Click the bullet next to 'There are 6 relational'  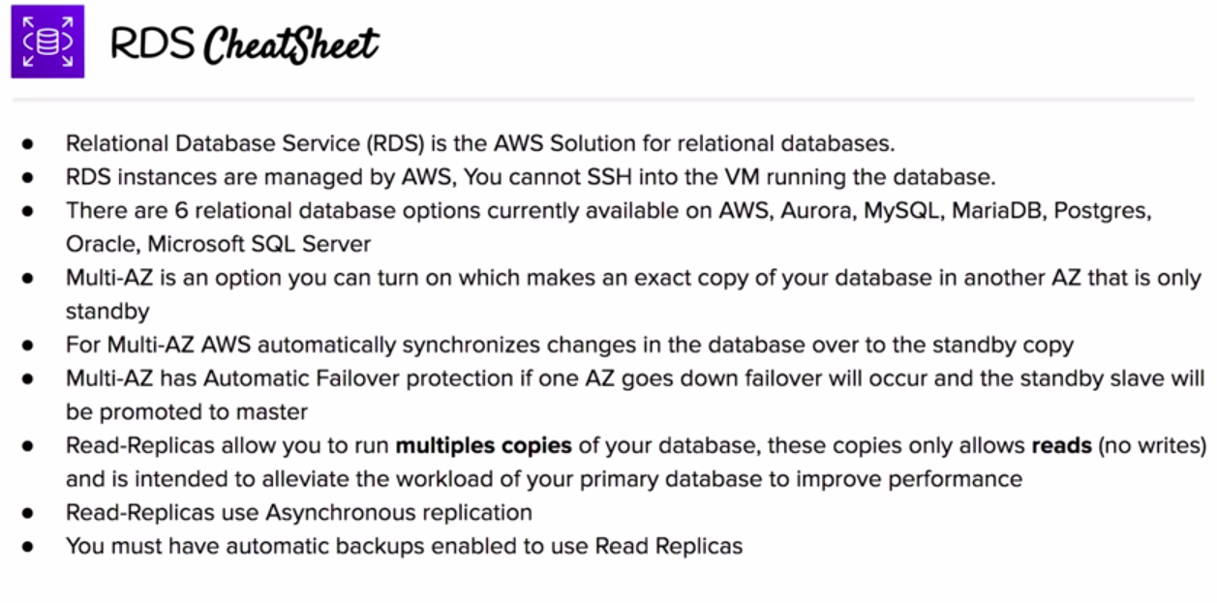tap(28, 211)
